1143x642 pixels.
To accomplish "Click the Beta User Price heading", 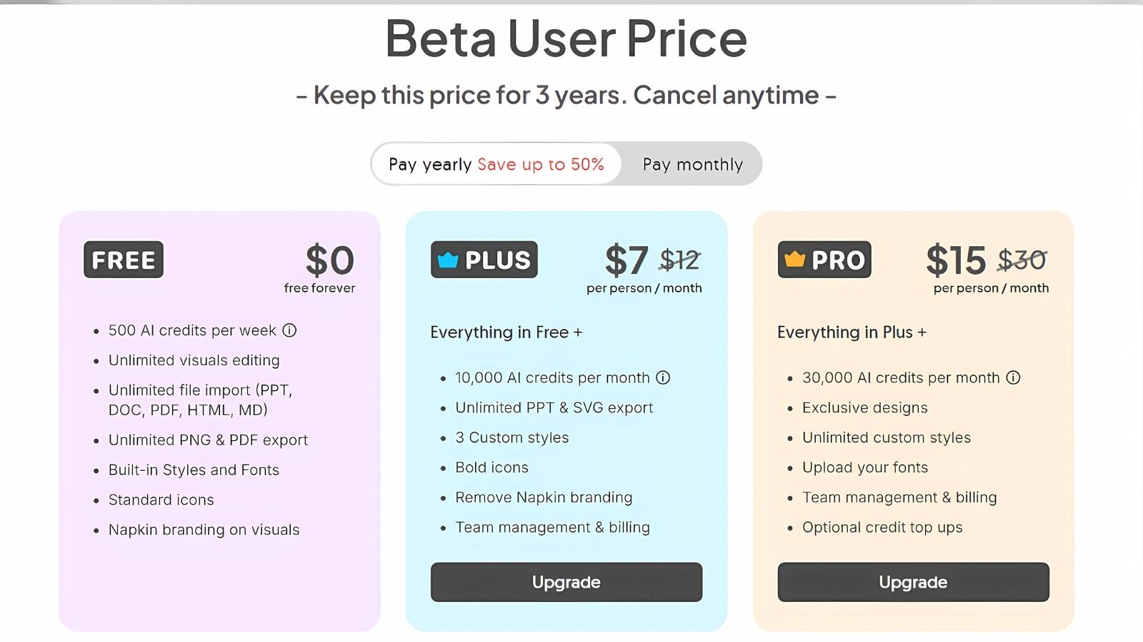I will tap(566, 39).
